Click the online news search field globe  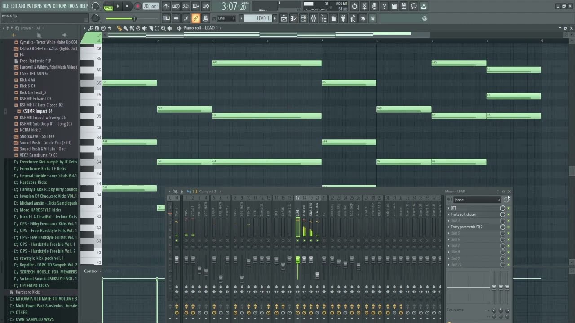(425, 18)
